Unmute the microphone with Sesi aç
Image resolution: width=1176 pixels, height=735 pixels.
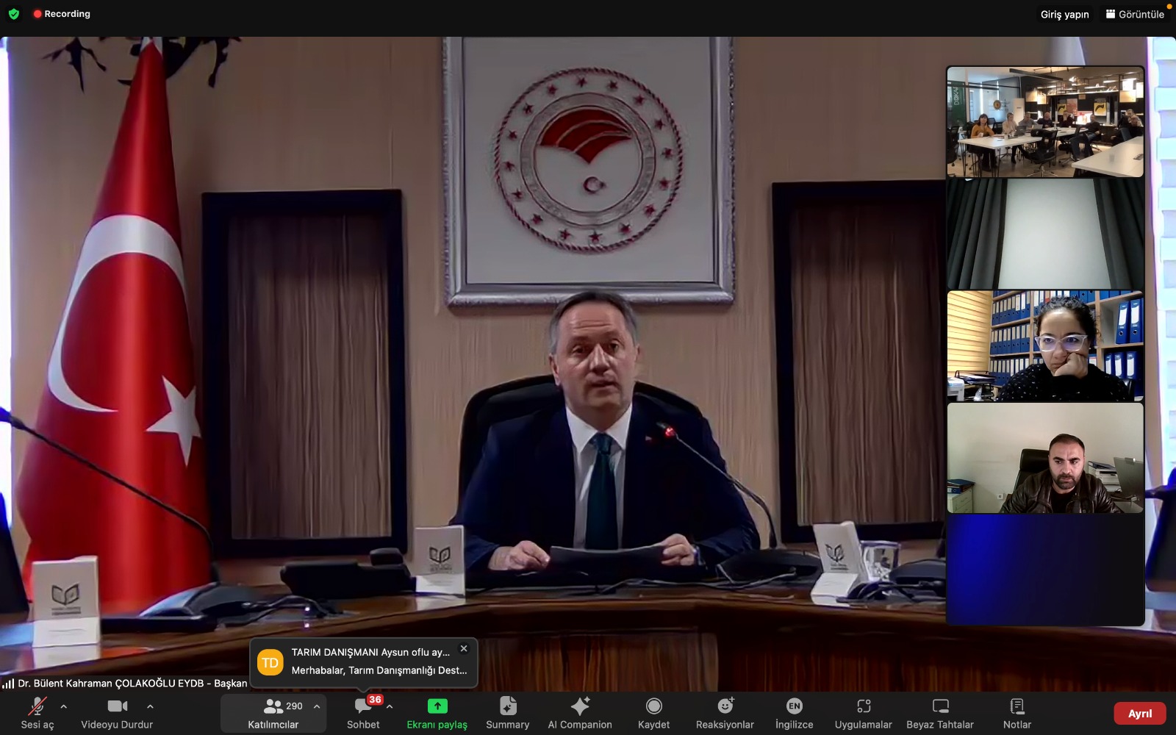click(37, 713)
